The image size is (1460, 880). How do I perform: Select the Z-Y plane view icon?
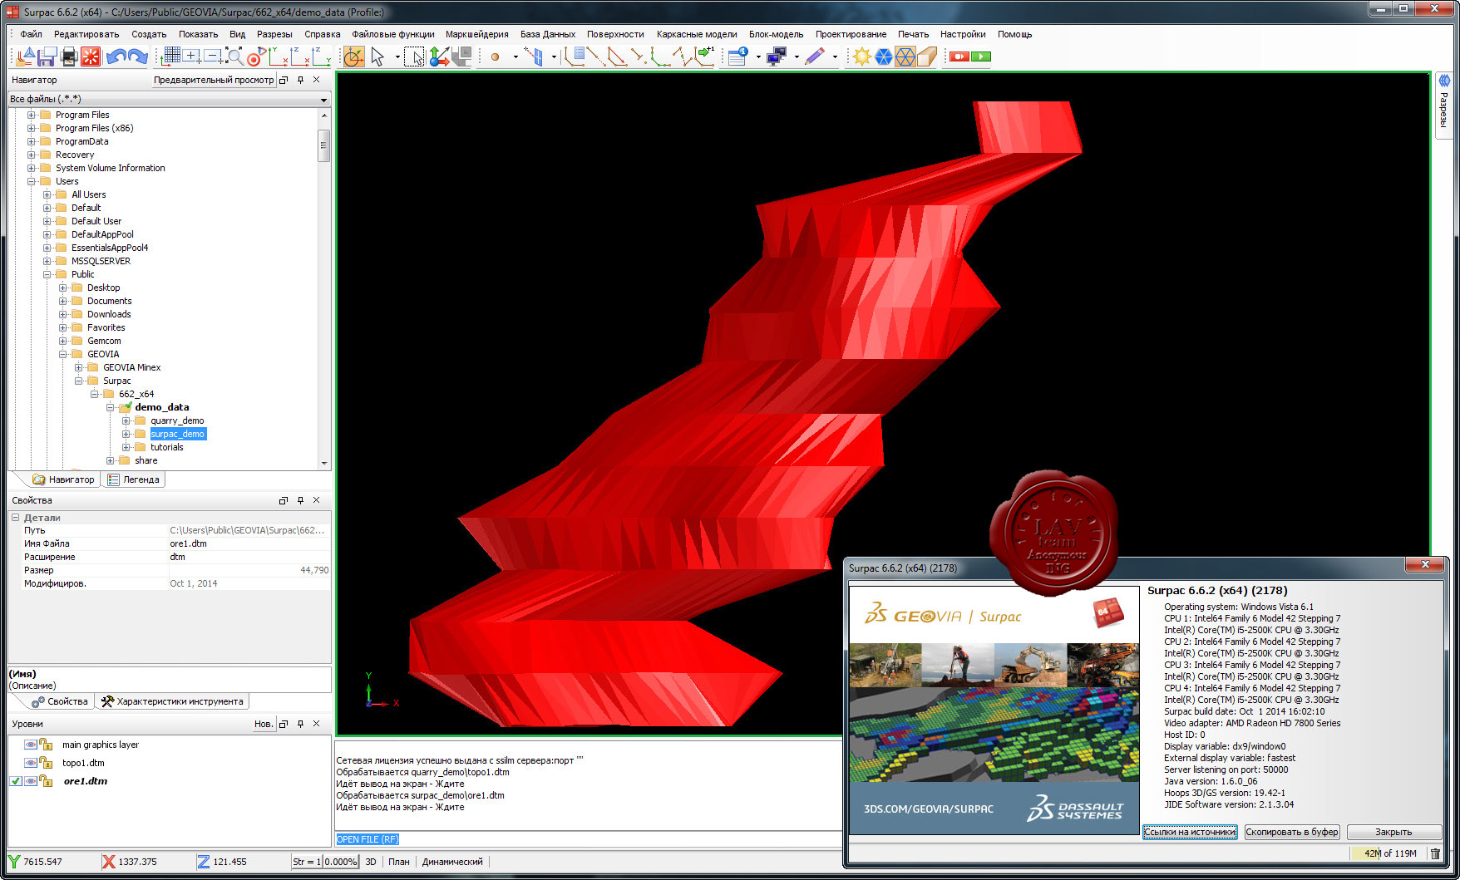(321, 57)
